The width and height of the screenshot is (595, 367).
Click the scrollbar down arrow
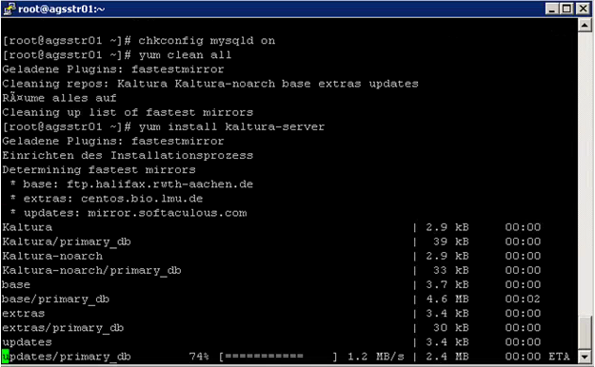click(x=585, y=357)
